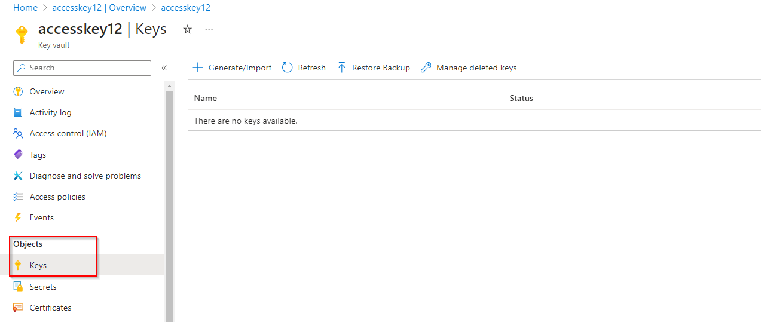Image resolution: width=761 pixels, height=322 pixels.
Task: Click the yellow Key vault icon
Action: pos(22,35)
